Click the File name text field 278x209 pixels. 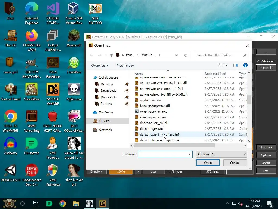click(163, 154)
